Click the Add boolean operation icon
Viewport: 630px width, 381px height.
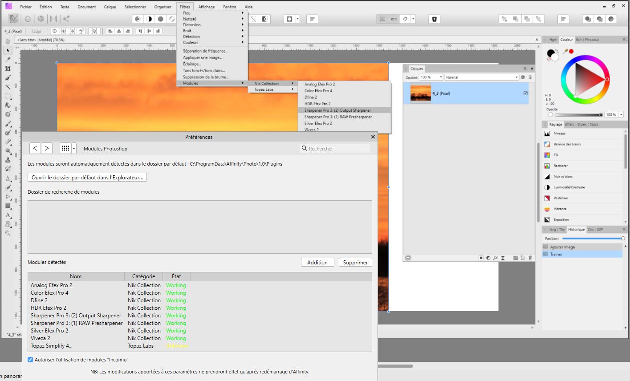tap(588, 19)
